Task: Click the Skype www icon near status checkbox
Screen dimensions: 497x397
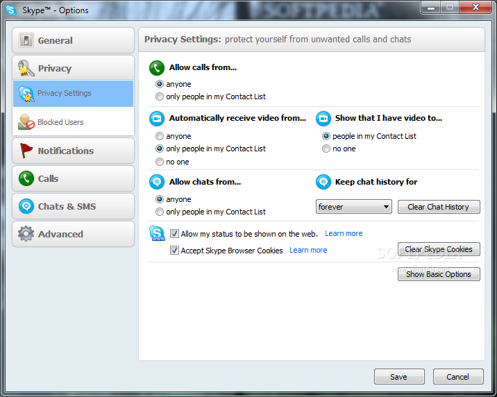Action: tap(157, 233)
